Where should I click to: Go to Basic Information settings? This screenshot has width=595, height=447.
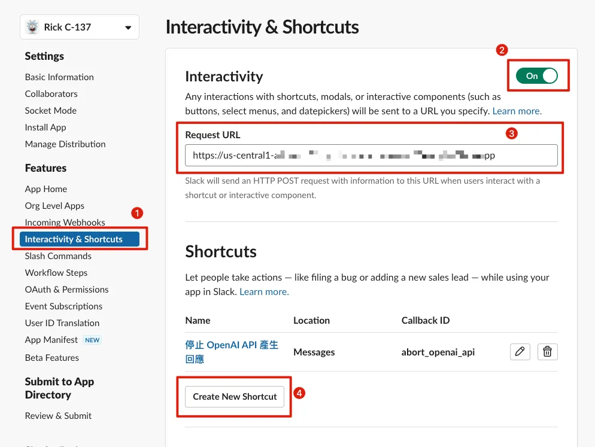[59, 77]
